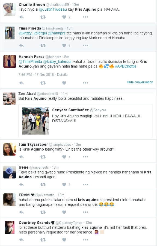
Task: Like Hannah Perez's tweet with heart icon
Action: [x=64, y=83]
